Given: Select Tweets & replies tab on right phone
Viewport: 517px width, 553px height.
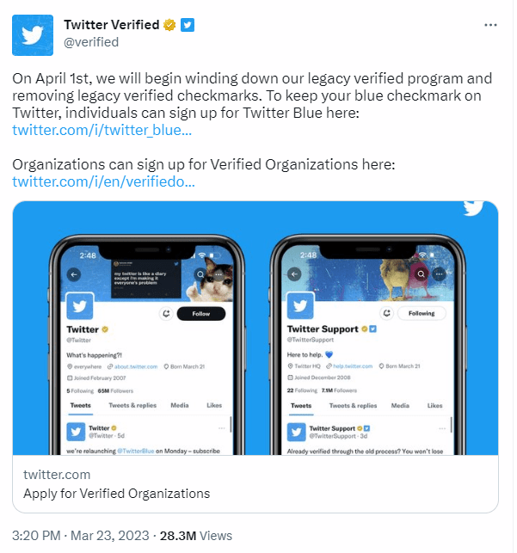Looking at the screenshot, I should click(353, 405).
